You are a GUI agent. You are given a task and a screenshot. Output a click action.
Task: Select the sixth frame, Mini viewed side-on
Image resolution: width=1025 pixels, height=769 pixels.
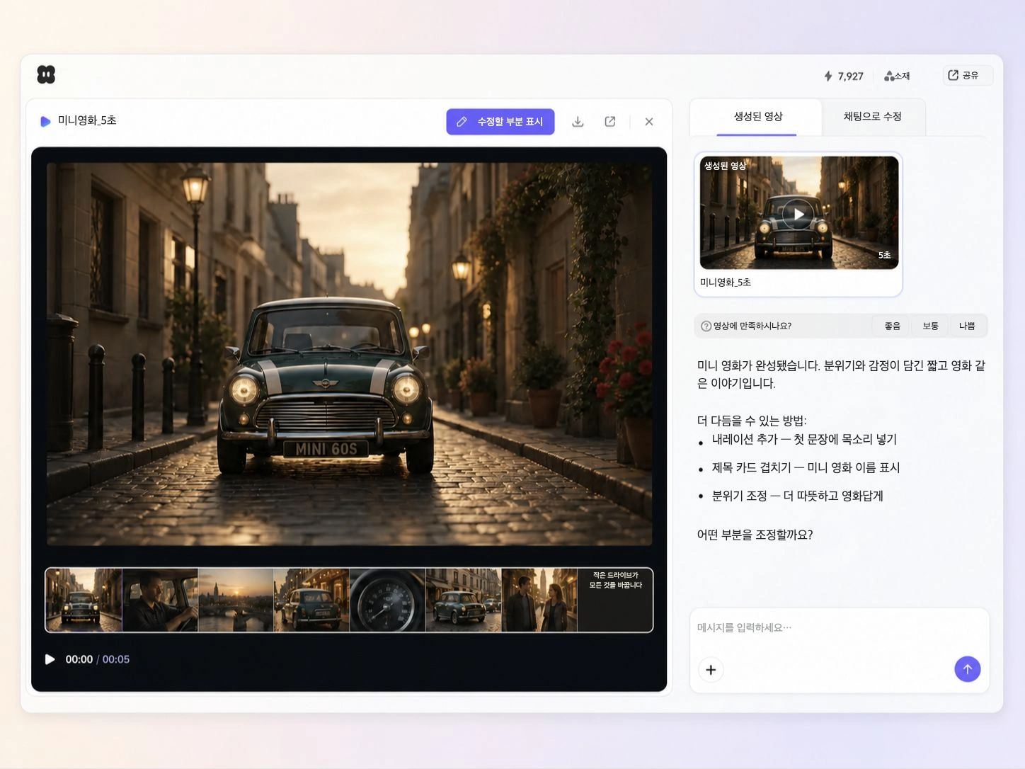(463, 600)
